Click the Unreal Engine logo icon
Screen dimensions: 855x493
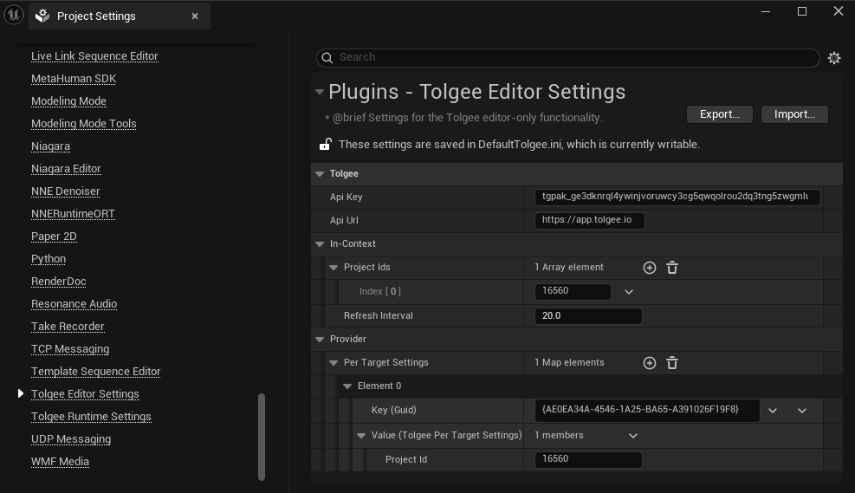click(13, 15)
